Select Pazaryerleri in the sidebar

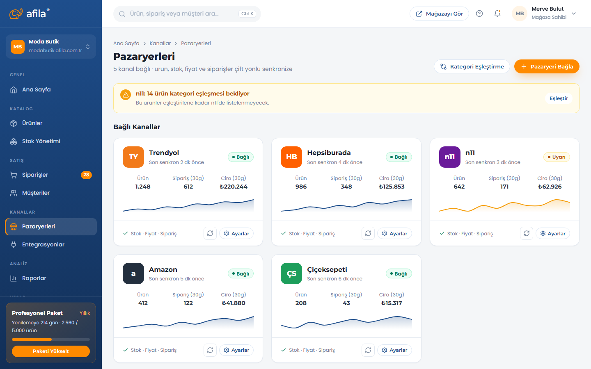point(51,227)
